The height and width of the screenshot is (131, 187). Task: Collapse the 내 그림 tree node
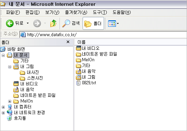[x=10, y=67]
